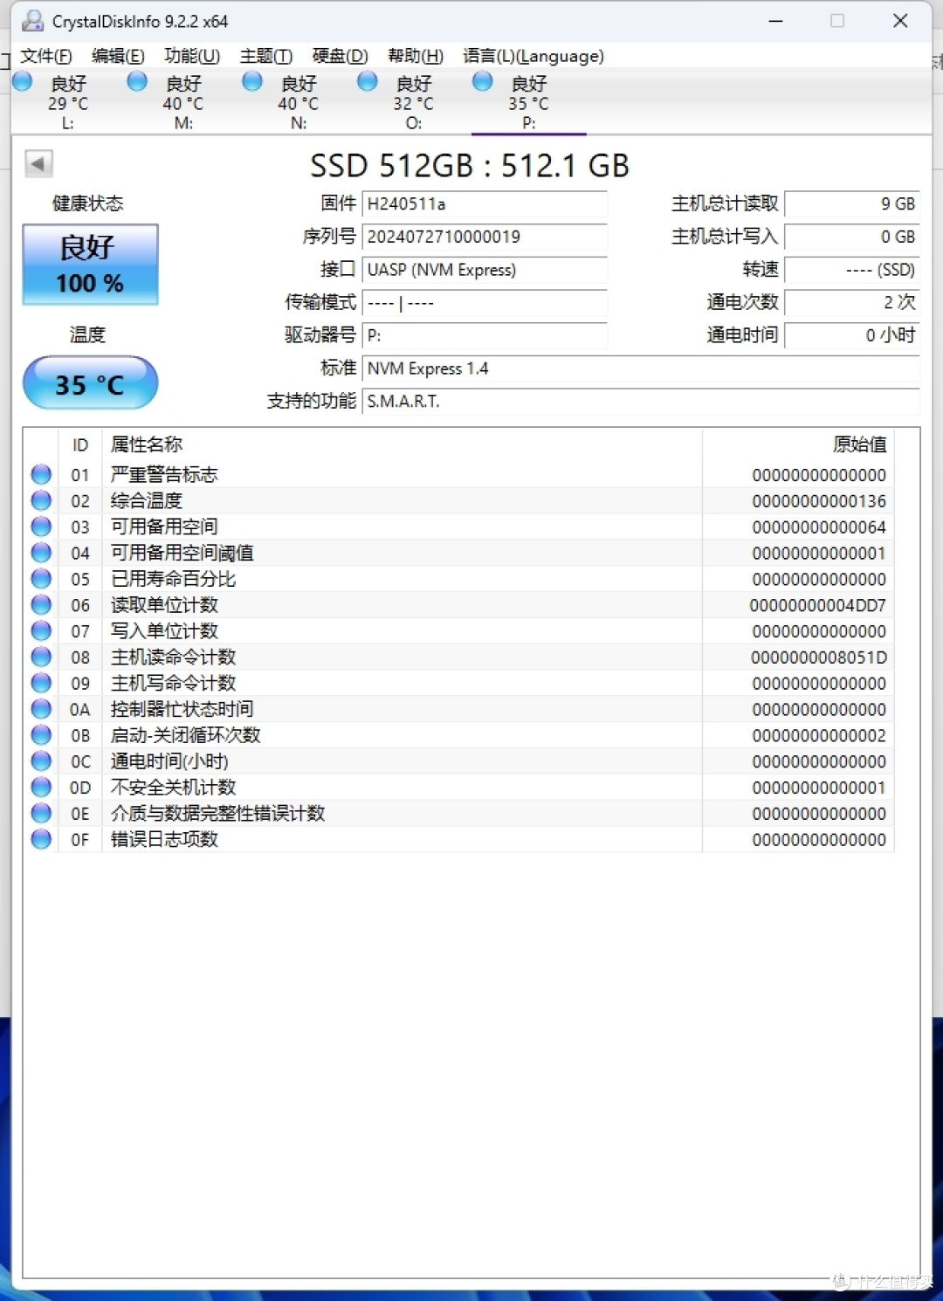The width and height of the screenshot is (943, 1301).
Task: Click the 35 °C temperature button
Action: click(90, 382)
